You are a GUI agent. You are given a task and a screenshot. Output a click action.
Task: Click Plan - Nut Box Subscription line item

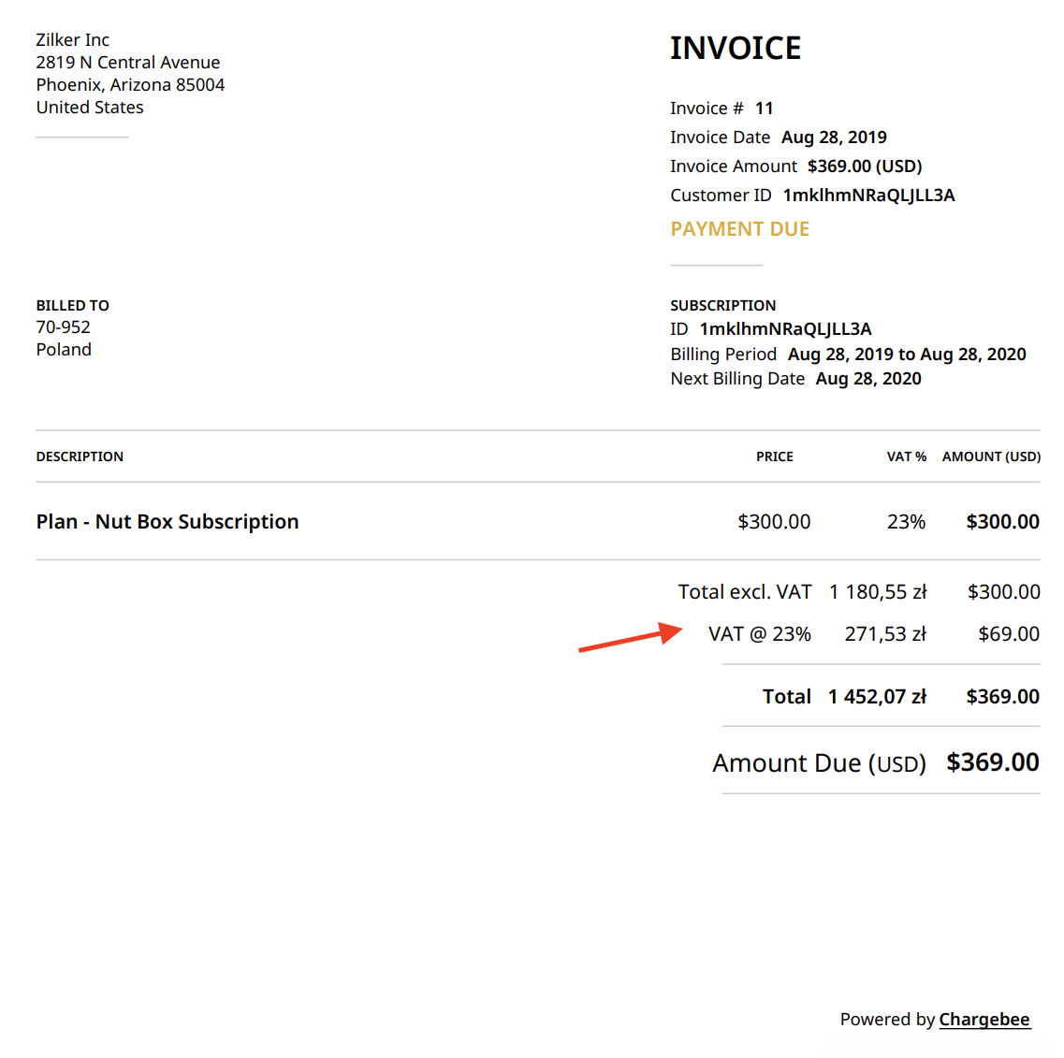point(168,522)
